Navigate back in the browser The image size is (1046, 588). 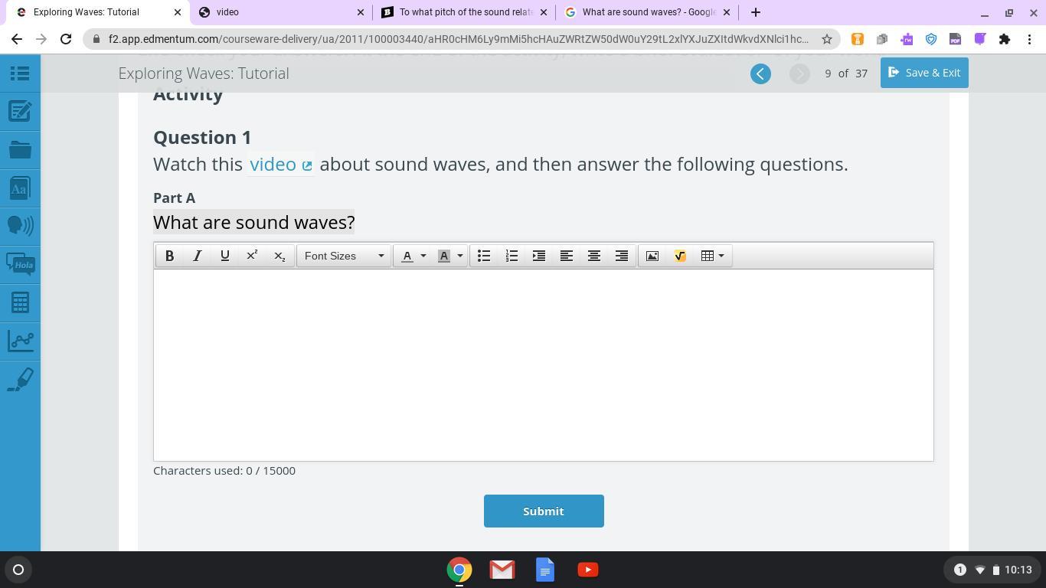pyautogui.click(x=17, y=39)
